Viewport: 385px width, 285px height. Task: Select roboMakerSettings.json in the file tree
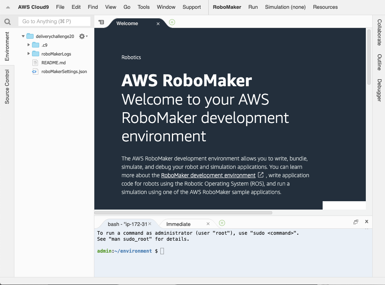coord(64,71)
